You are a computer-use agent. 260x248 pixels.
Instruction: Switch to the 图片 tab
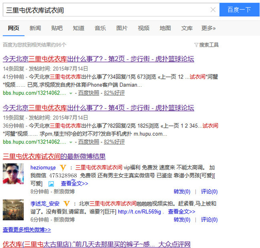point(122,28)
